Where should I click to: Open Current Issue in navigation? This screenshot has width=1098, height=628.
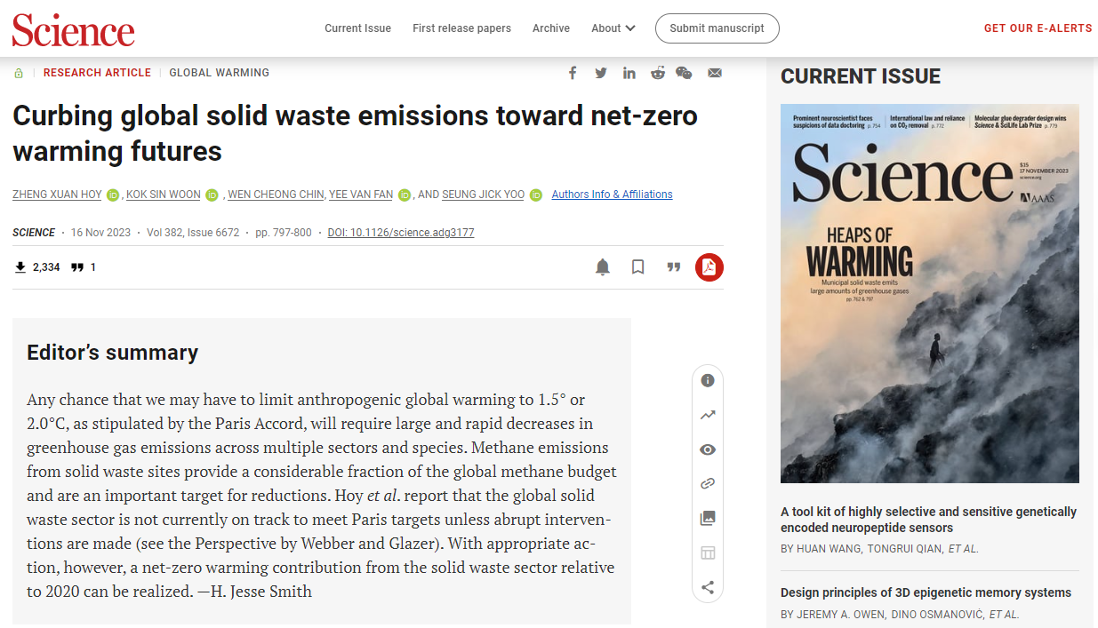click(x=357, y=28)
